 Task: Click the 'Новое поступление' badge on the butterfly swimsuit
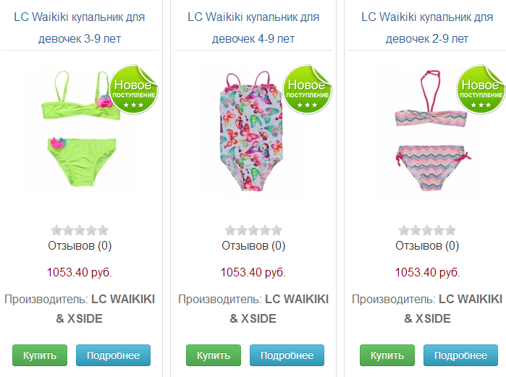coord(307,90)
